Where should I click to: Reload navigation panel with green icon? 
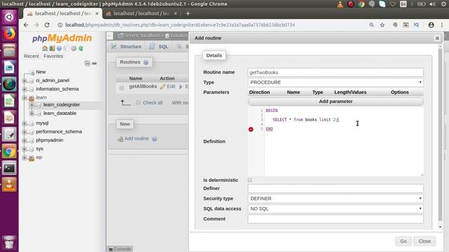pyautogui.click(x=81, y=48)
